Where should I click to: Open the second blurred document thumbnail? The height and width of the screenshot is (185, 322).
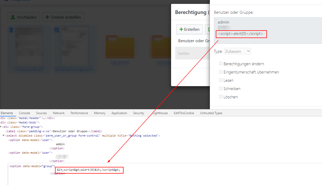coord(75,49)
